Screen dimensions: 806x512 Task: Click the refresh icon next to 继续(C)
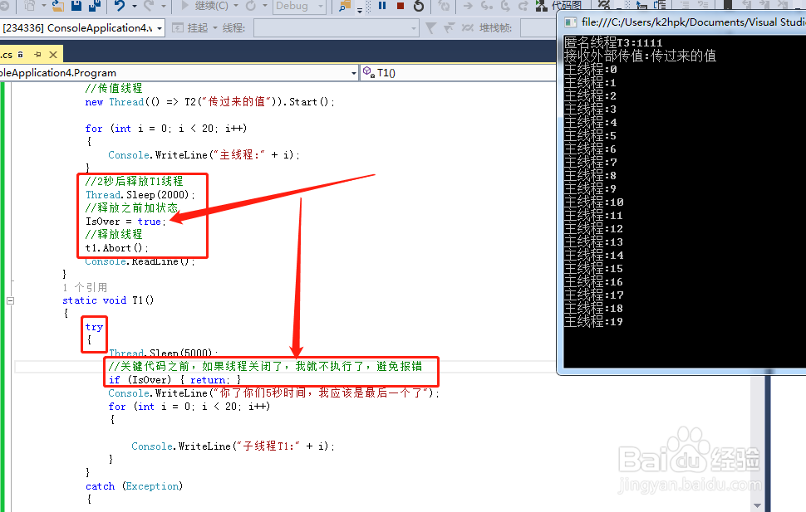point(251,6)
